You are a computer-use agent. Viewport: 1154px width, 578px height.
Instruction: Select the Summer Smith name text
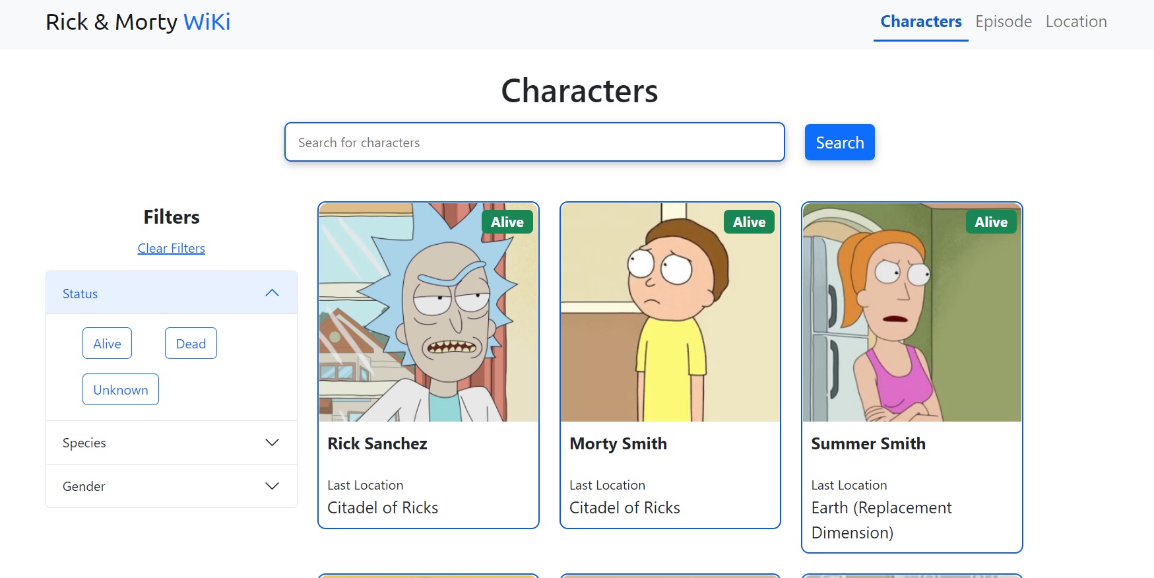pyautogui.click(x=868, y=443)
